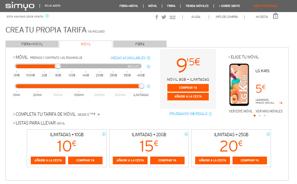Open the shopping basket icon
Image resolution: width=297 pixels, height=184 pixels.
(276, 16)
